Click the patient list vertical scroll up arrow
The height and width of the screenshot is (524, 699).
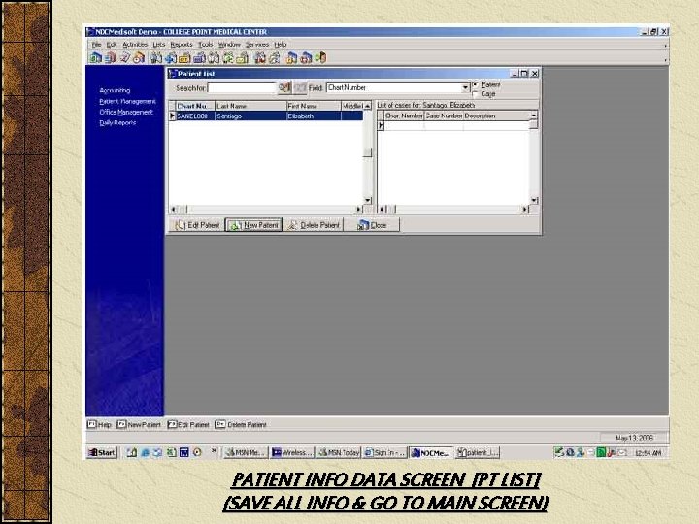coord(367,106)
